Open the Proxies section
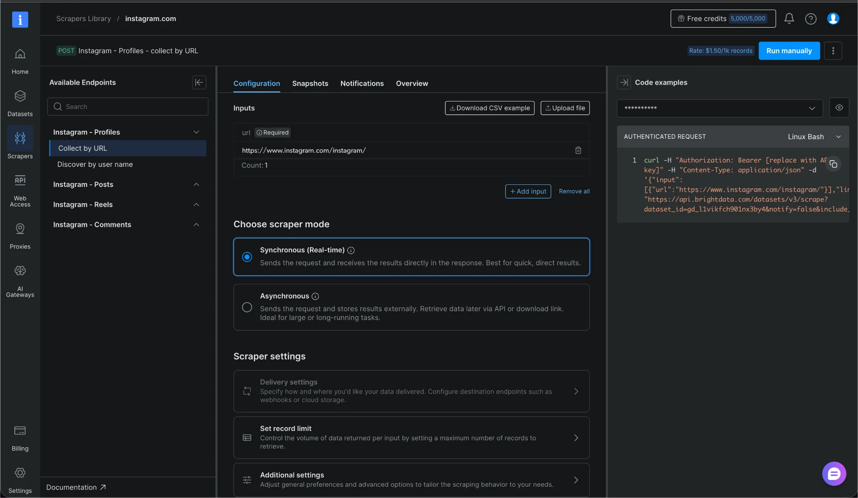 20,236
